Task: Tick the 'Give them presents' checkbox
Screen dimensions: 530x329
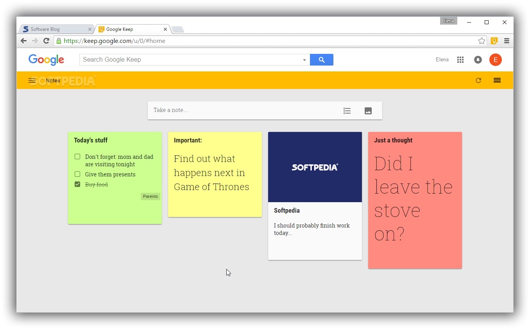Action: [77, 174]
